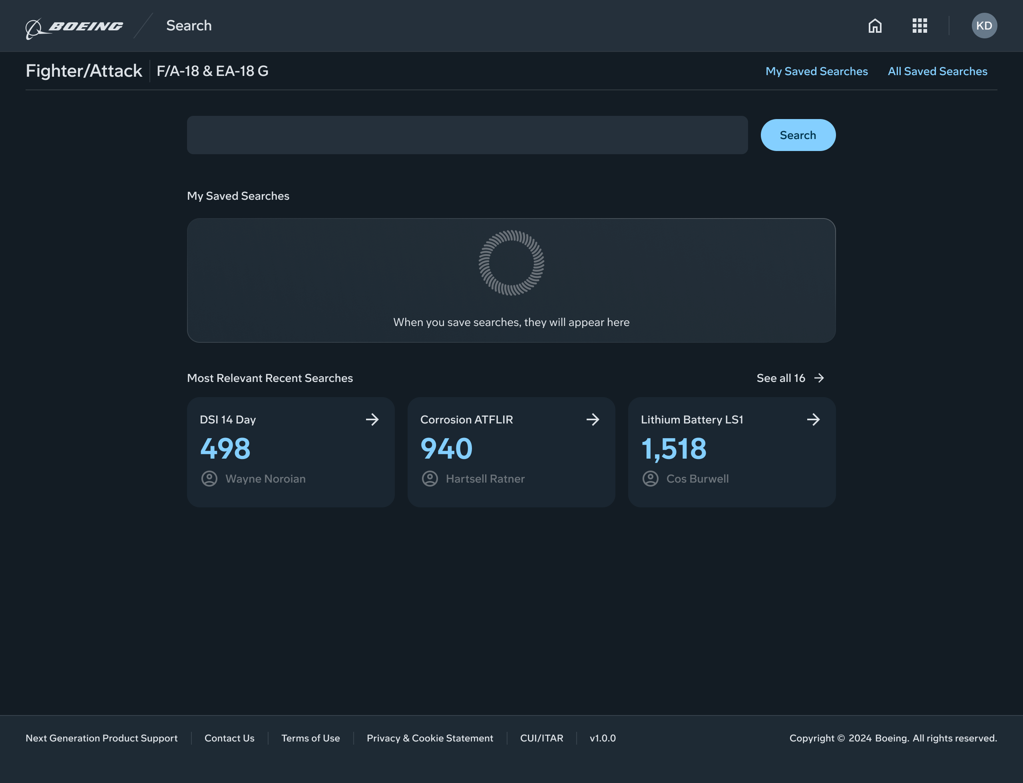This screenshot has height=783, width=1023.
Task: Click the F/A-18 & EA-18 G label
Action: [213, 71]
